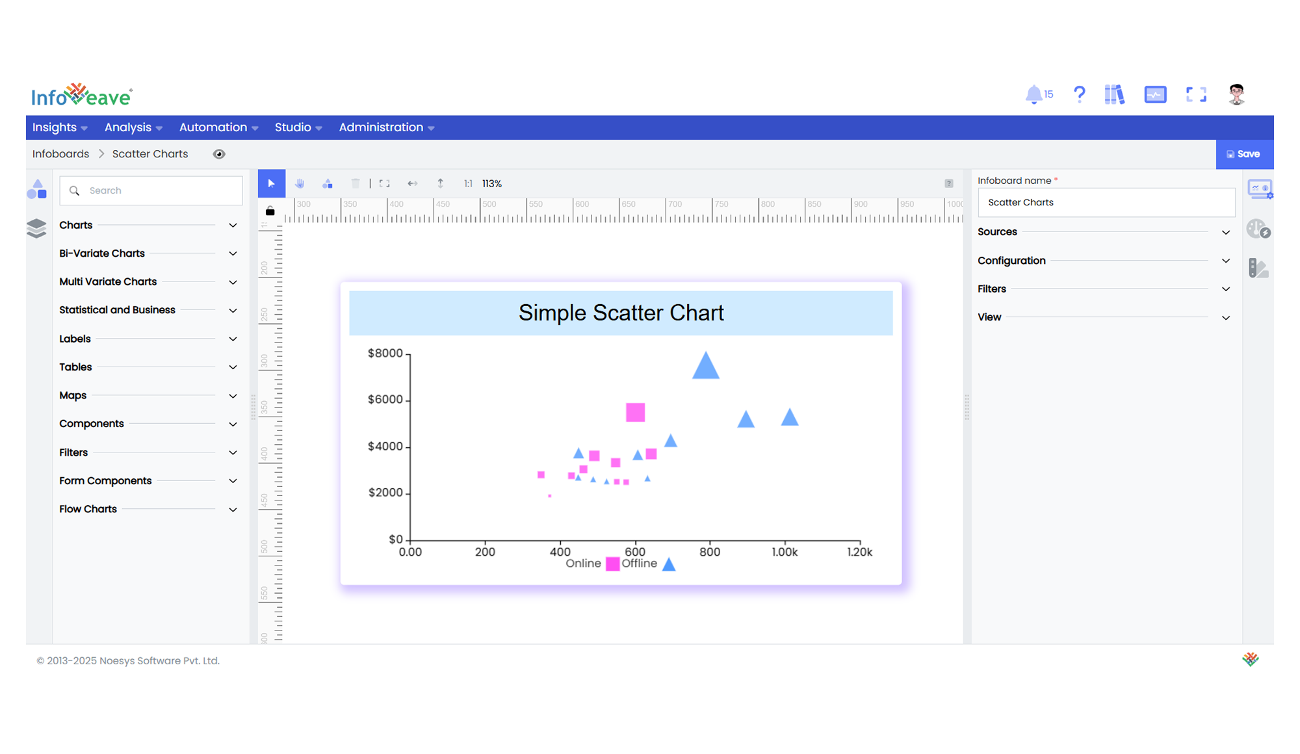Open the Insights menu
Screen dimensions: 1300x754
[60, 127]
